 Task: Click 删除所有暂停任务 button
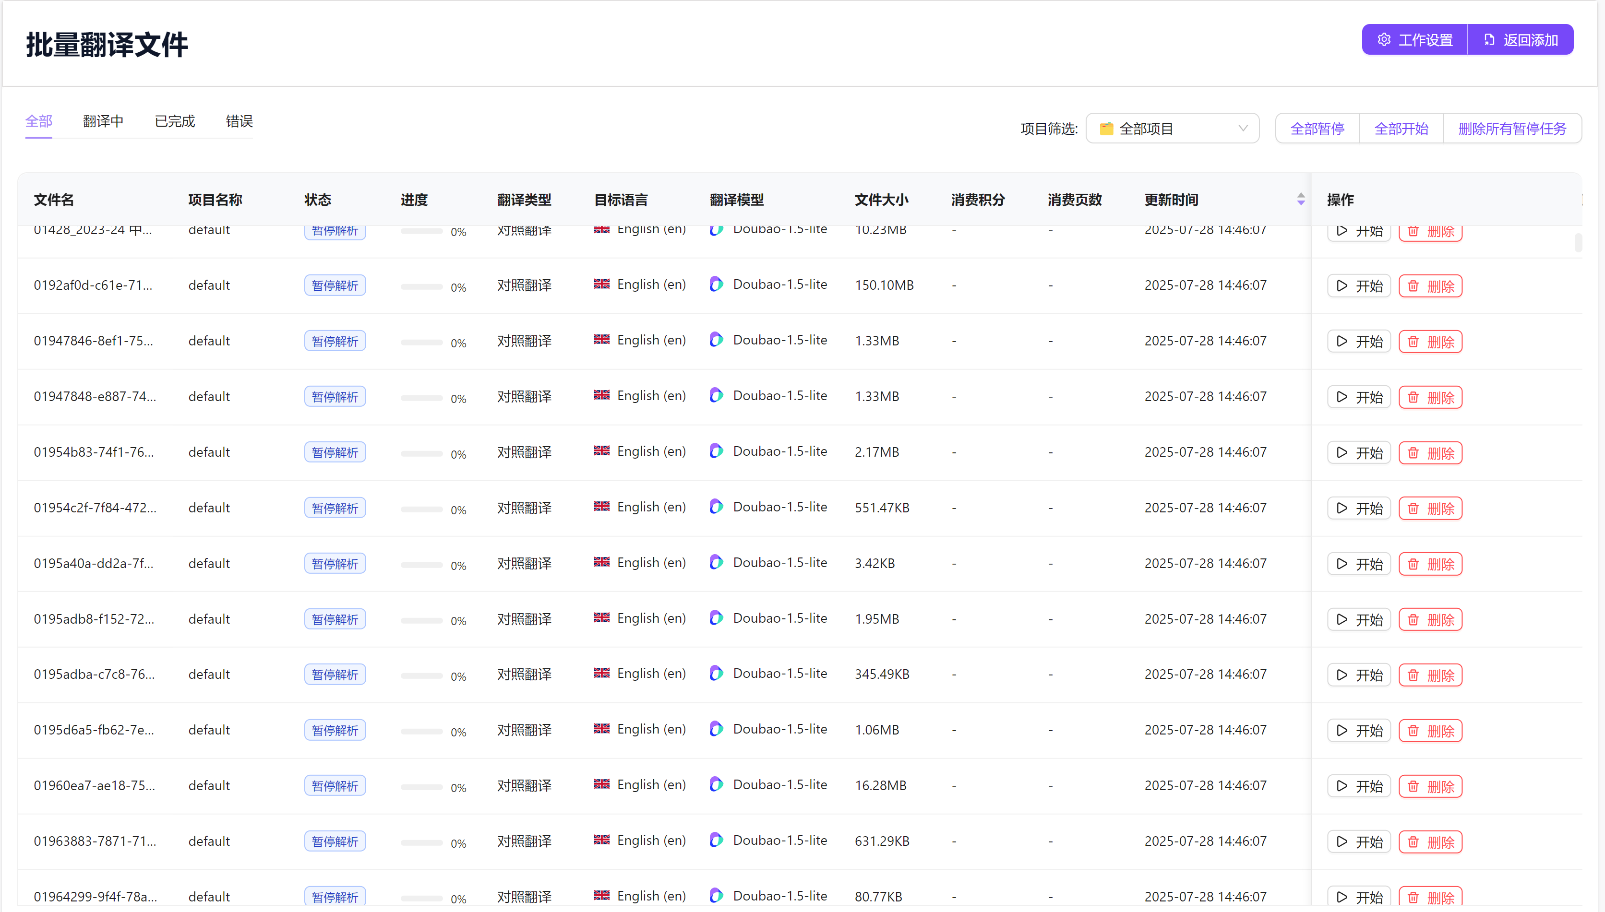(1512, 129)
